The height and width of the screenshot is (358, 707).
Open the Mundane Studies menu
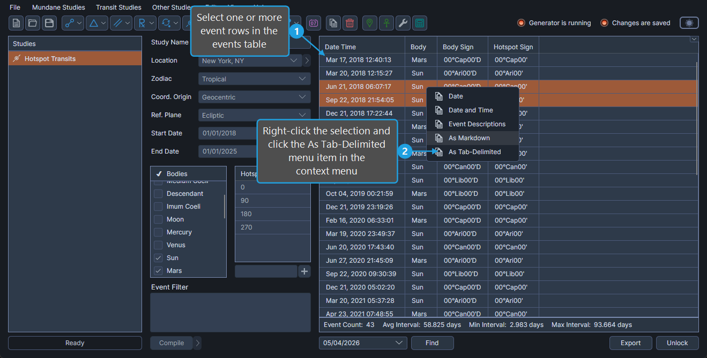pos(58,7)
